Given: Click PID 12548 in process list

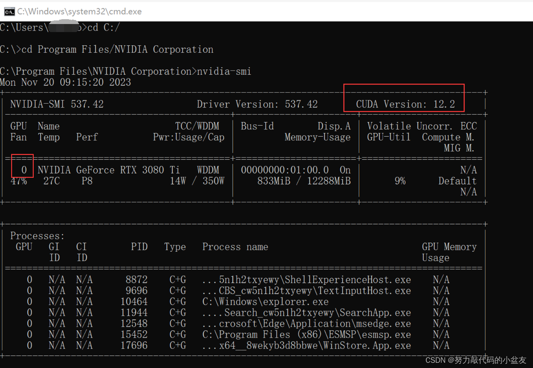Looking at the screenshot, I should [x=134, y=324].
